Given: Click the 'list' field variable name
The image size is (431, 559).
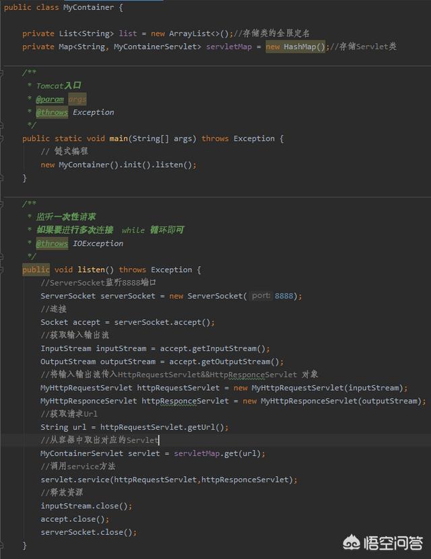Looking at the screenshot, I should coord(128,34).
